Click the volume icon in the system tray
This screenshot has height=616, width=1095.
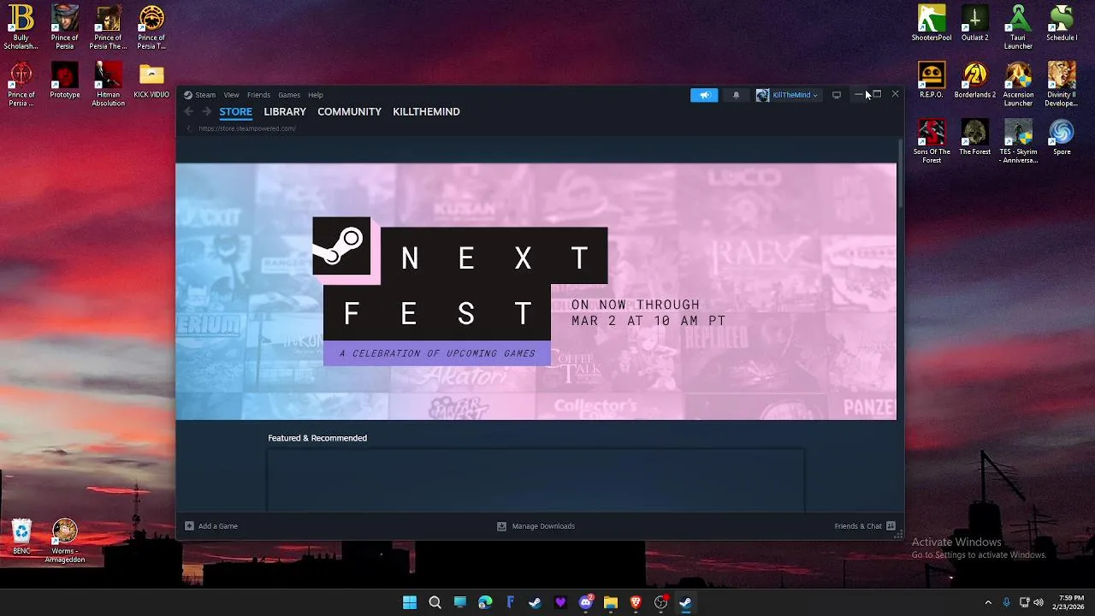(1039, 602)
